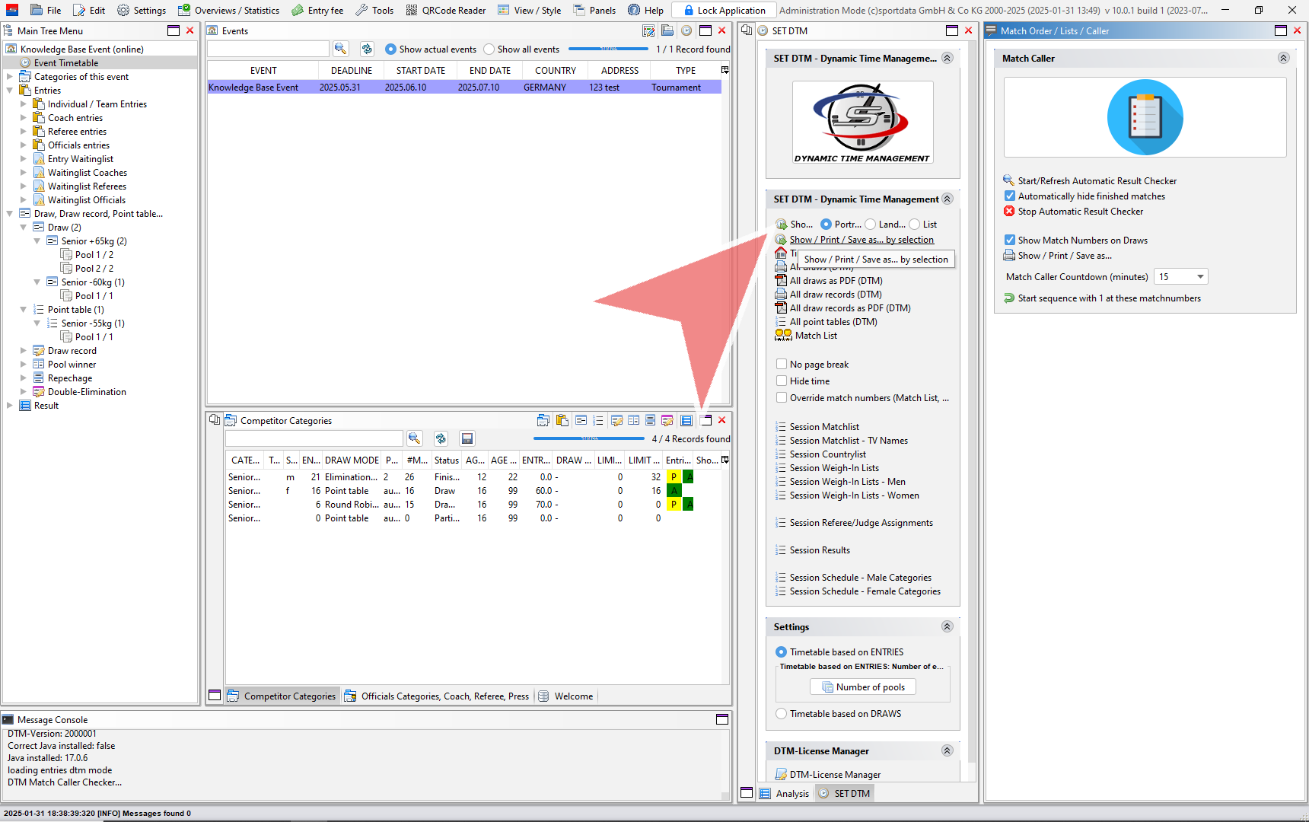Click the Number of pools button

point(863,687)
